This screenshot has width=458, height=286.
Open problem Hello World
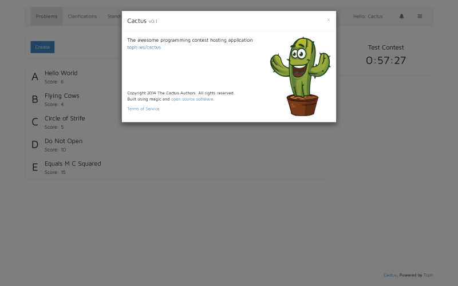(61, 73)
